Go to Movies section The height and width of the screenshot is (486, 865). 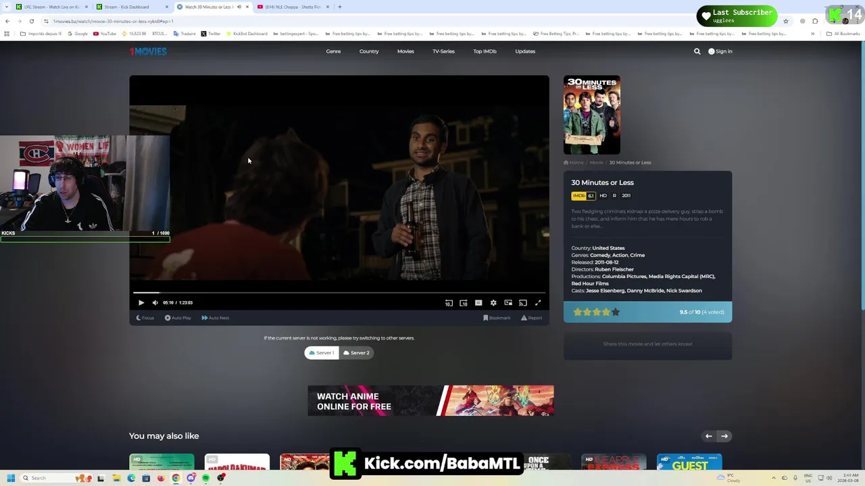pyautogui.click(x=405, y=51)
